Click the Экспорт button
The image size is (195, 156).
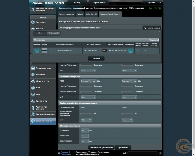(96, 58)
